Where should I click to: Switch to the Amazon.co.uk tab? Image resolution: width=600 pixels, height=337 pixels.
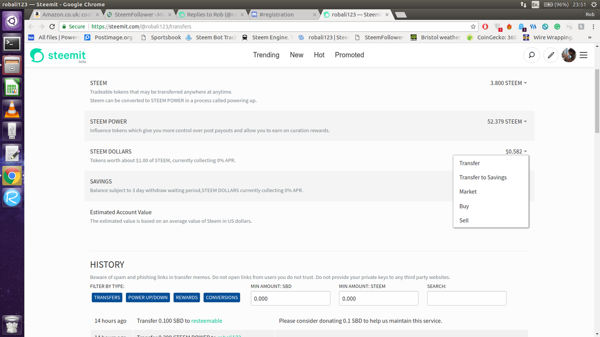[66, 15]
